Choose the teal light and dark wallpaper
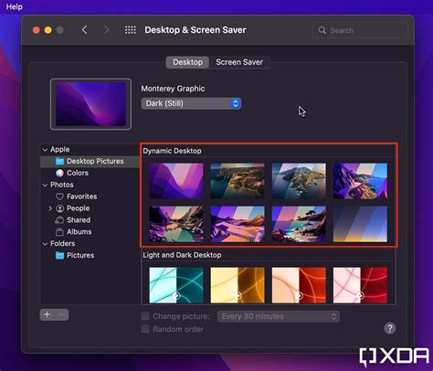Screen dimensions: 433x371 pyautogui.click(x=176, y=285)
